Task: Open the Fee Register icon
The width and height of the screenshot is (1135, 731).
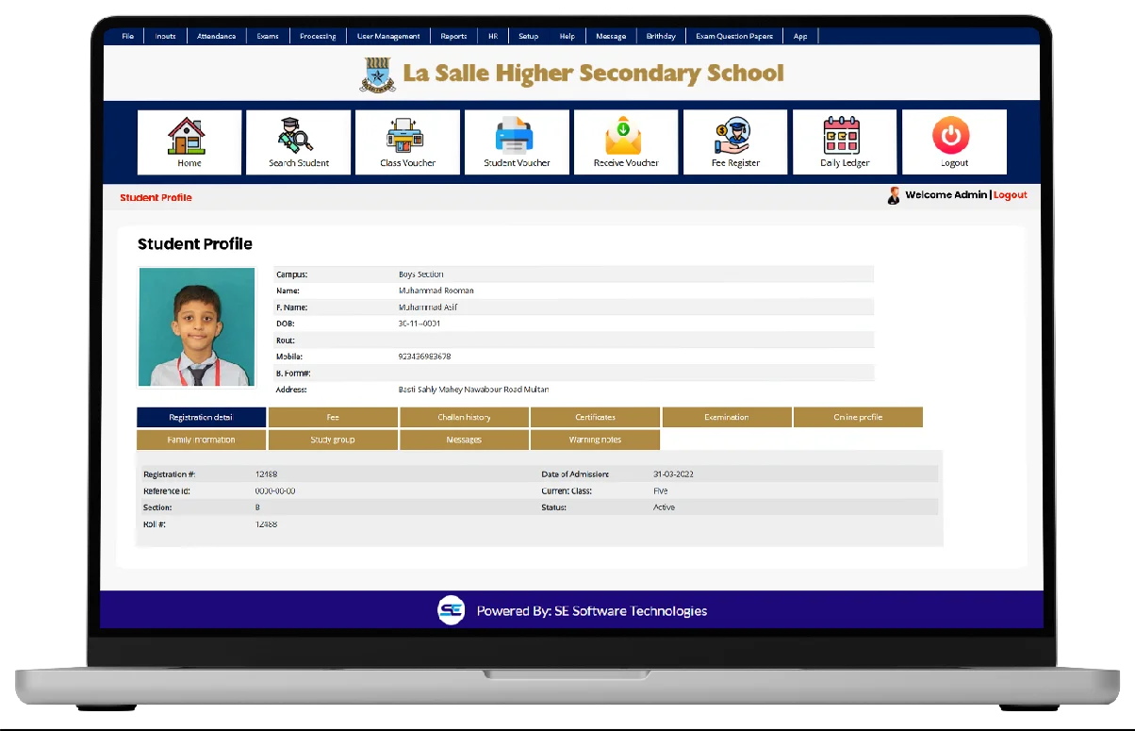Action: 734,137
